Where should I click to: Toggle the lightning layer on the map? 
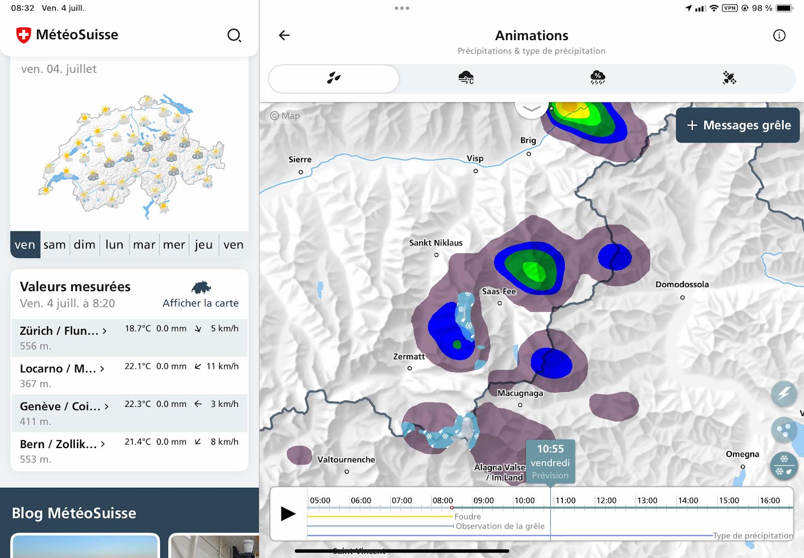tap(784, 393)
